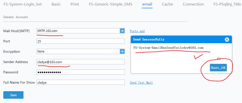The width and height of the screenshot is (242, 103).
Task: Save the email settings
Action: 13,95
